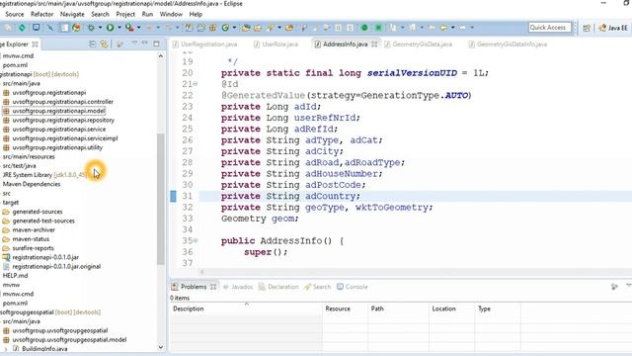
Task: Open the Run menu
Action: point(147,14)
